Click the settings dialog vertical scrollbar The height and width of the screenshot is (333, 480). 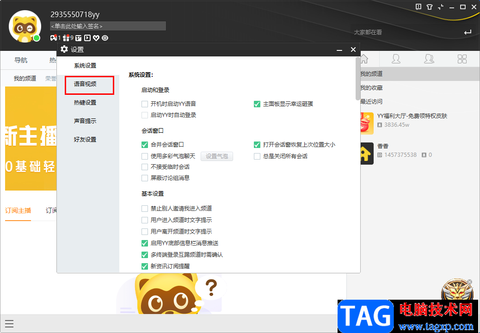[357, 79]
